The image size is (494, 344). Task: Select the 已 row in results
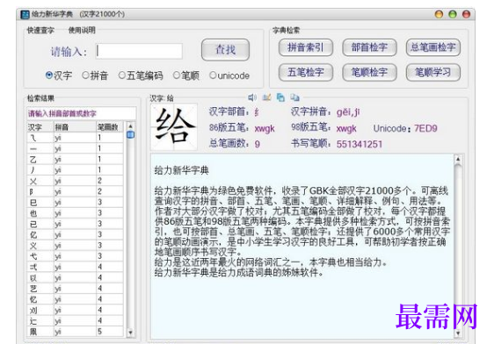pos(75,224)
